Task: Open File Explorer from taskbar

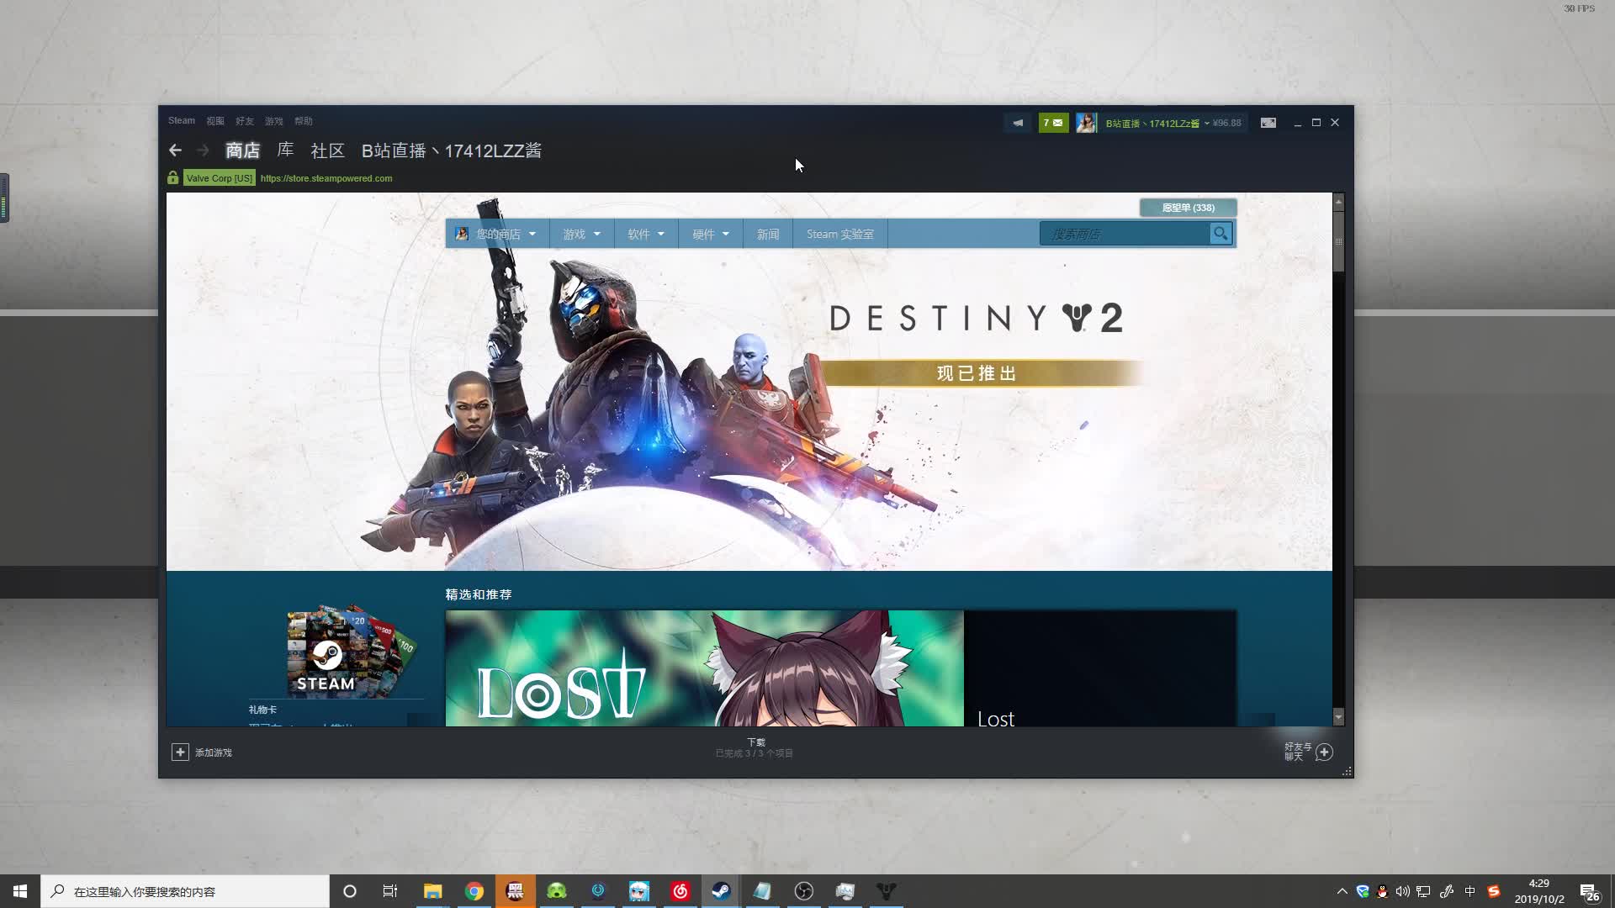Action: point(432,891)
